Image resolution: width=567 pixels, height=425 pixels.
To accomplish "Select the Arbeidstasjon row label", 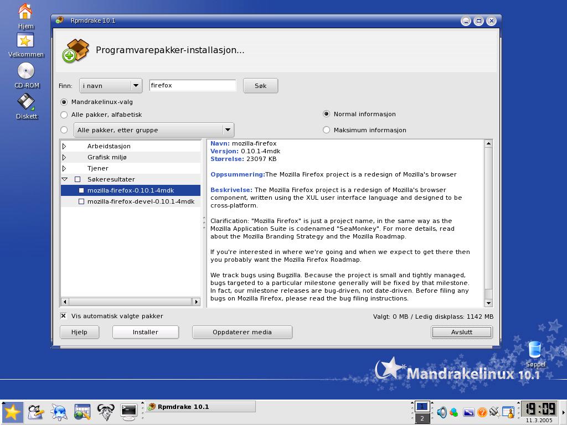I will [109, 146].
